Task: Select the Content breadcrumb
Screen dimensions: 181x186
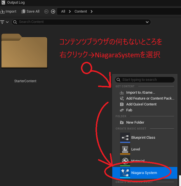Action: click(81, 11)
